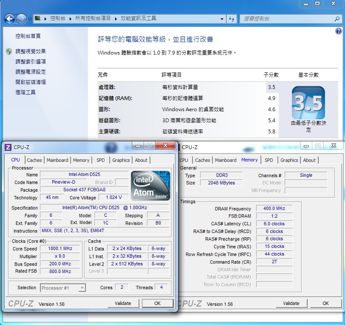Minimize the Control Panel window
The height and width of the screenshot is (325, 345).
306,4
